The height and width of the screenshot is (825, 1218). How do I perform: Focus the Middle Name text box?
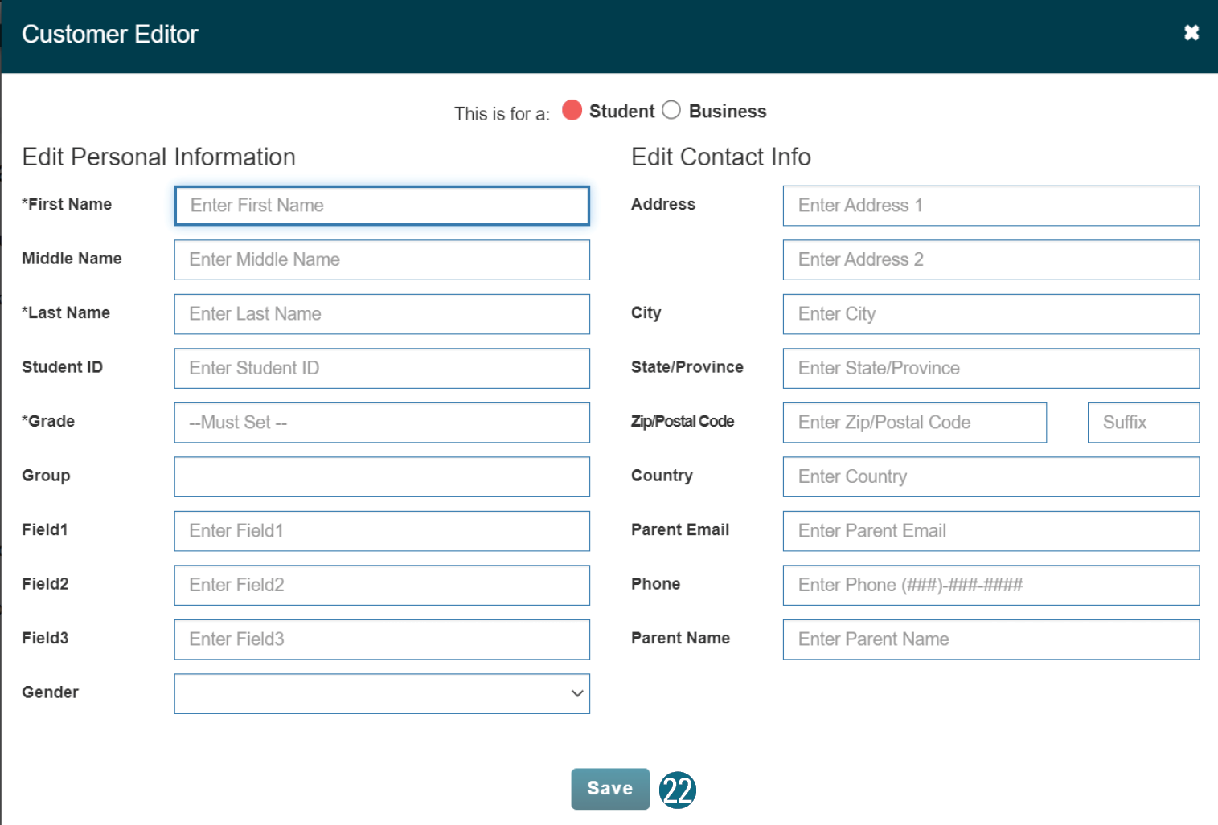(382, 259)
